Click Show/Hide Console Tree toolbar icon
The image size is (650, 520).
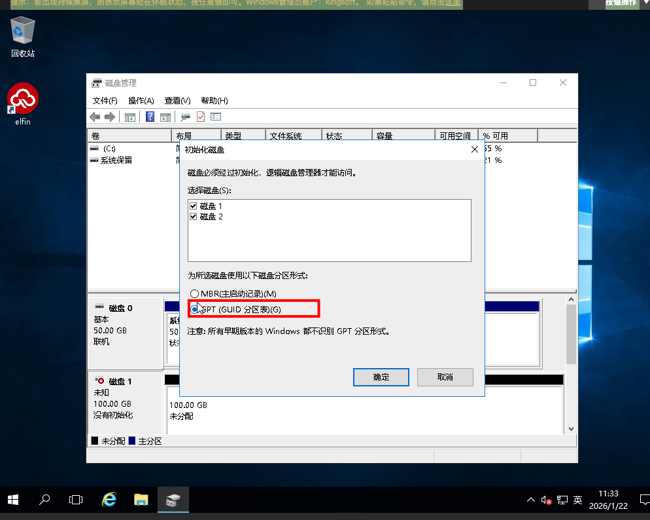(130, 117)
